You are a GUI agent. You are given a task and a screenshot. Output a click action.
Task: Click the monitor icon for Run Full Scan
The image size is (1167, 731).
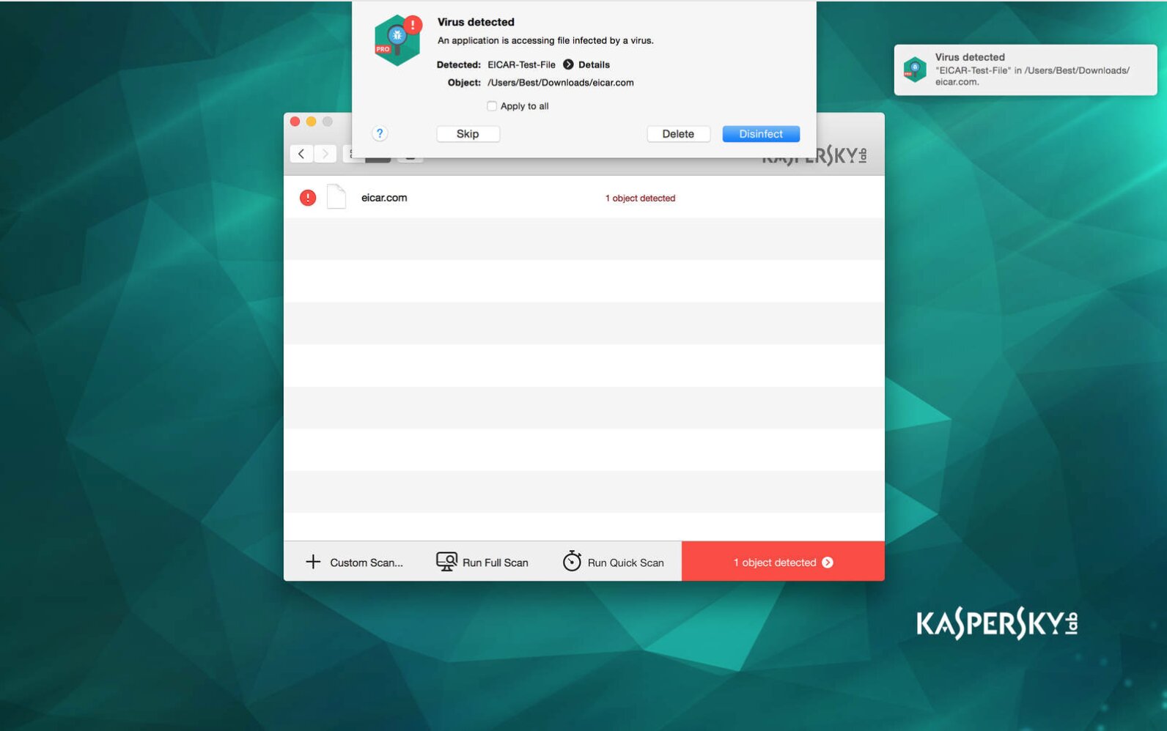[x=446, y=562]
